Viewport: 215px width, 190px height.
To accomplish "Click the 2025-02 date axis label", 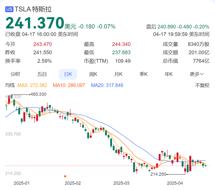I will tap(73, 183).
